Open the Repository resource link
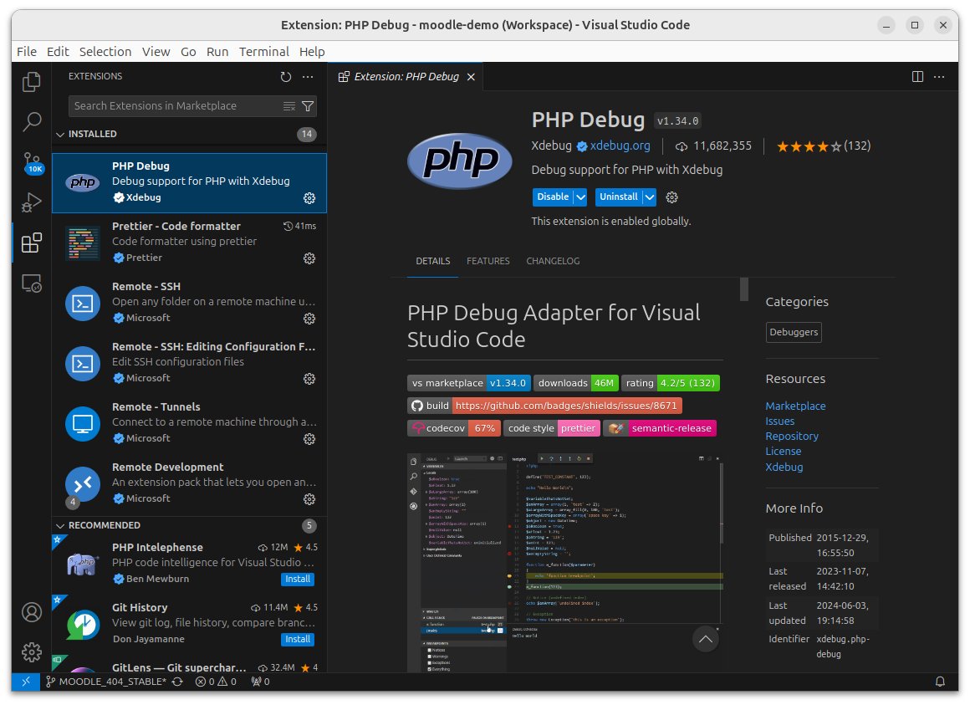970x705 pixels. coord(792,436)
